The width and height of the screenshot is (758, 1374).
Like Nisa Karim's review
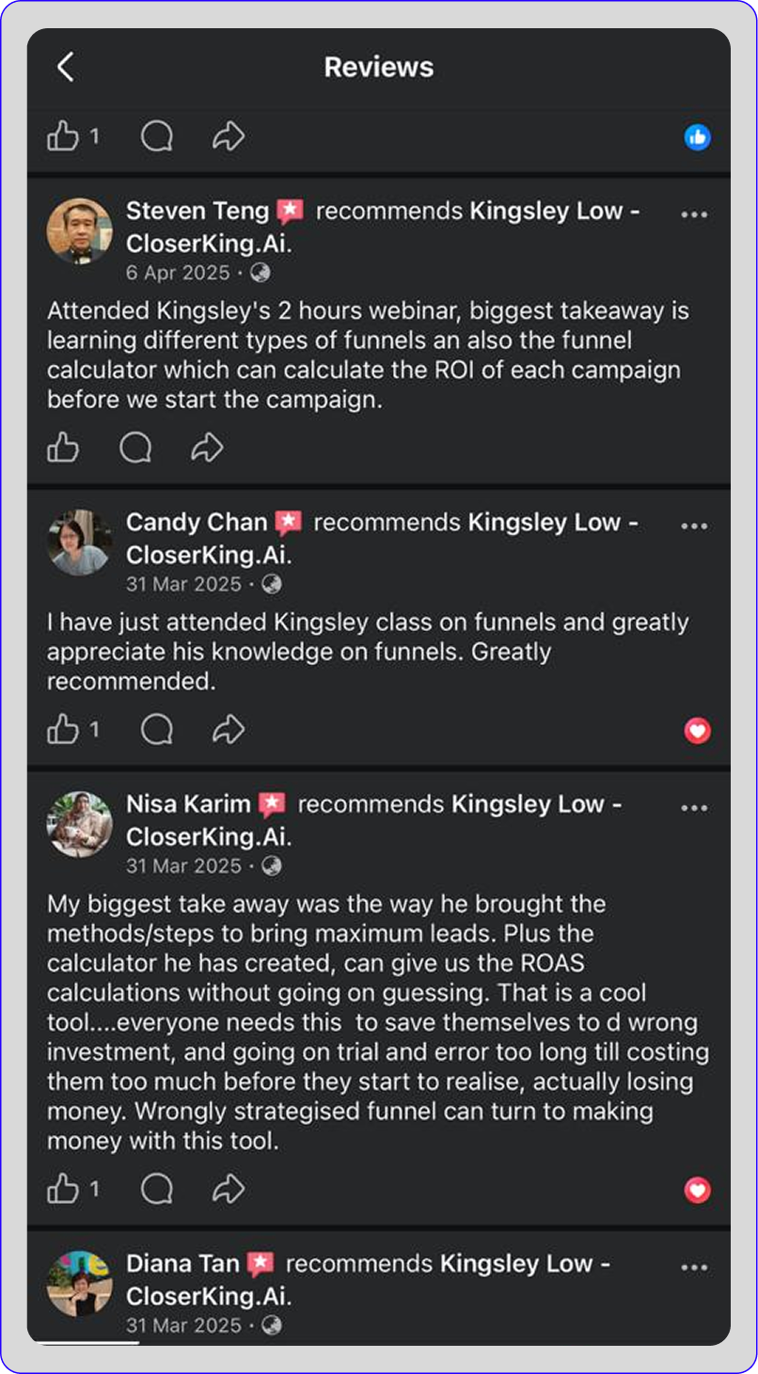pos(63,1190)
